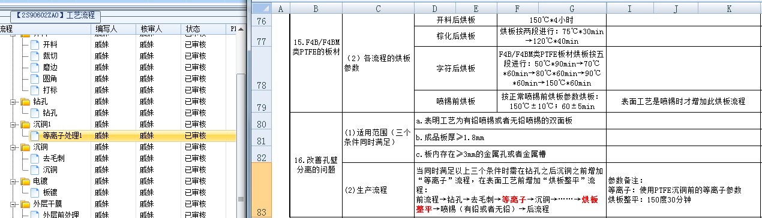Viewport: 762px width, 218px height.
Task: Click the 板镀 document icon
Action: 35,192
